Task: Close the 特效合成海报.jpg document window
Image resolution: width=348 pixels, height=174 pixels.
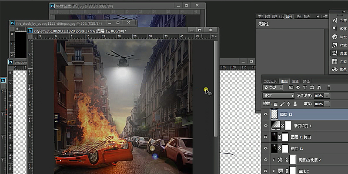Action: tap(197, 5)
